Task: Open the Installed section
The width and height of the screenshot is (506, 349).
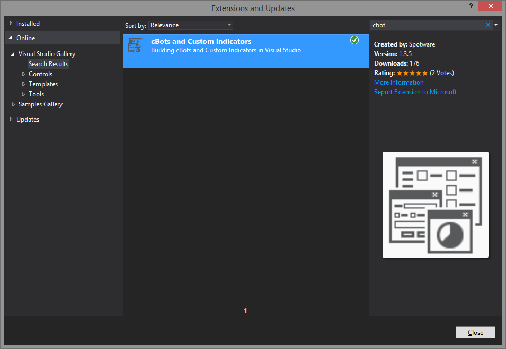Action: click(x=28, y=23)
